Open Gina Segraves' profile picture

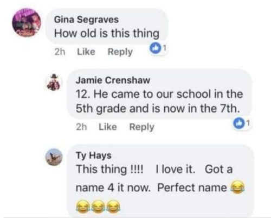click(x=27, y=23)
